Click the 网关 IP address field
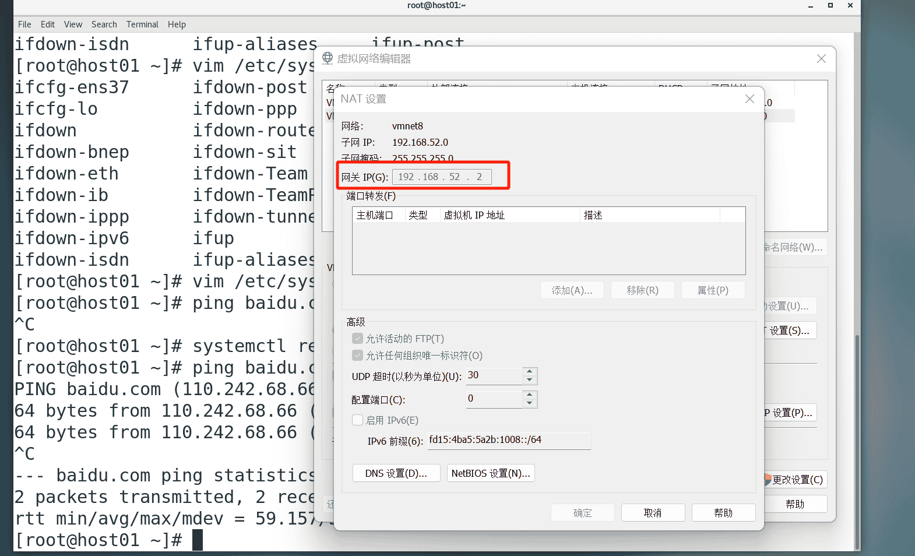The image size is (915, 556). coord(441,177)
